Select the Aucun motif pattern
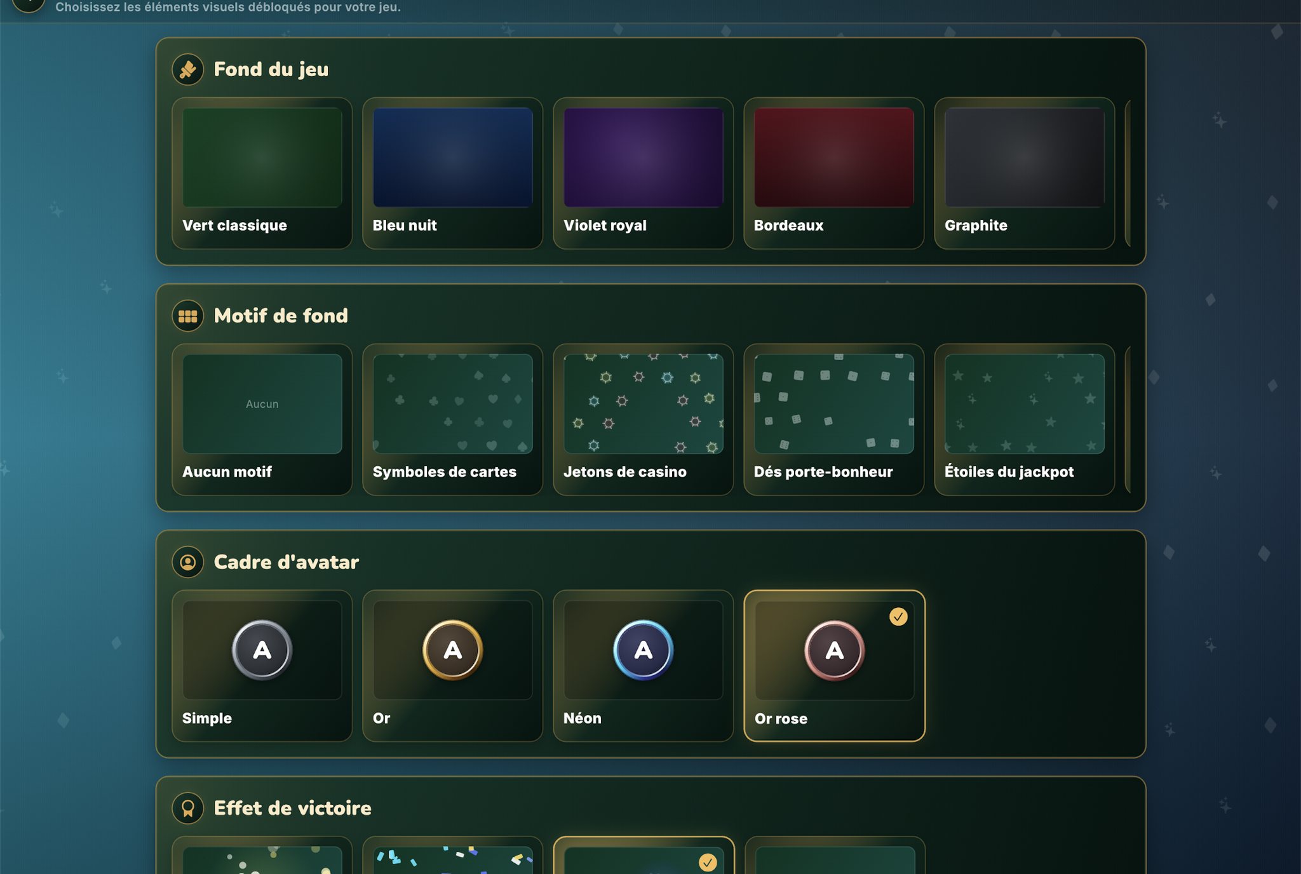Screen dimensions: 1301x874 (x=262, y=419)
